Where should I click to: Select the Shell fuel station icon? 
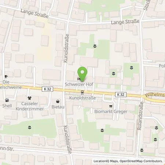pos(7,100)
